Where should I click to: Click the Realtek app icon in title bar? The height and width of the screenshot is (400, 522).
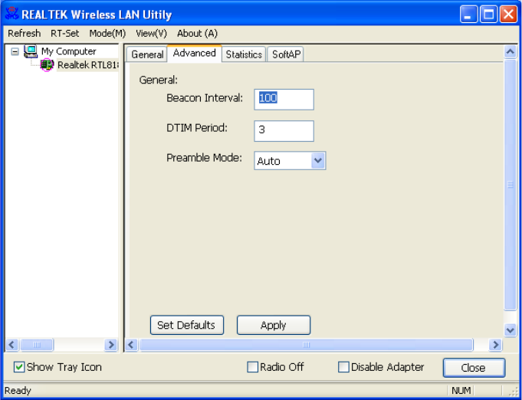tap(12, 14)
